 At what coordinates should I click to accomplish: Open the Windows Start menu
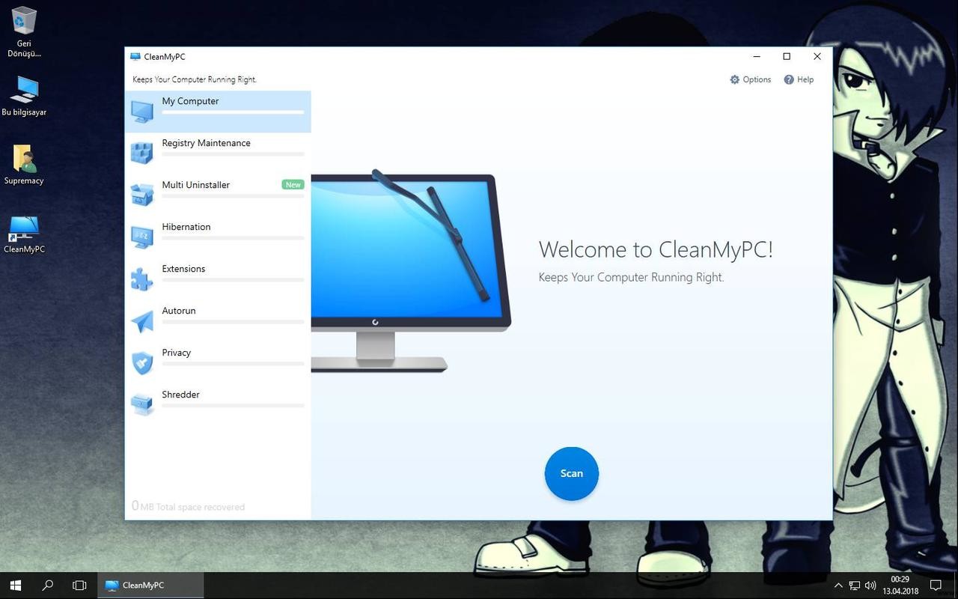[x=15, y=585]
